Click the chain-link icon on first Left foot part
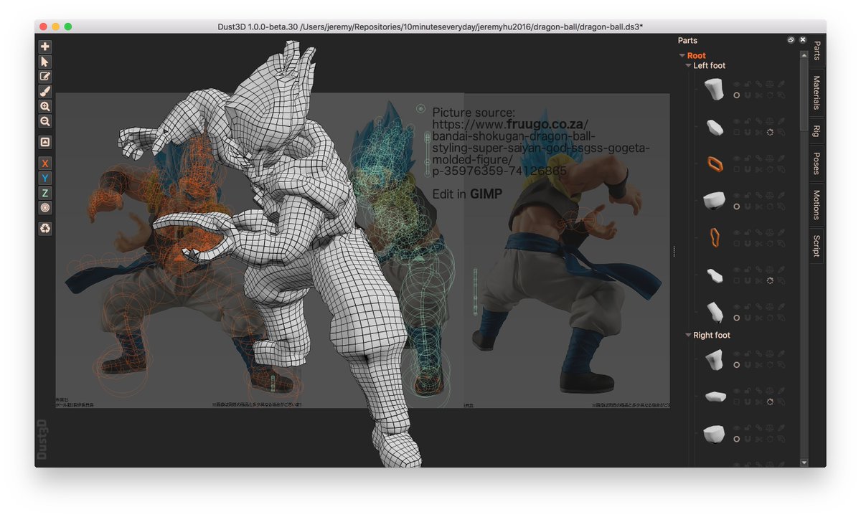Viewport: 861px width, 517px height. point(759,84)
